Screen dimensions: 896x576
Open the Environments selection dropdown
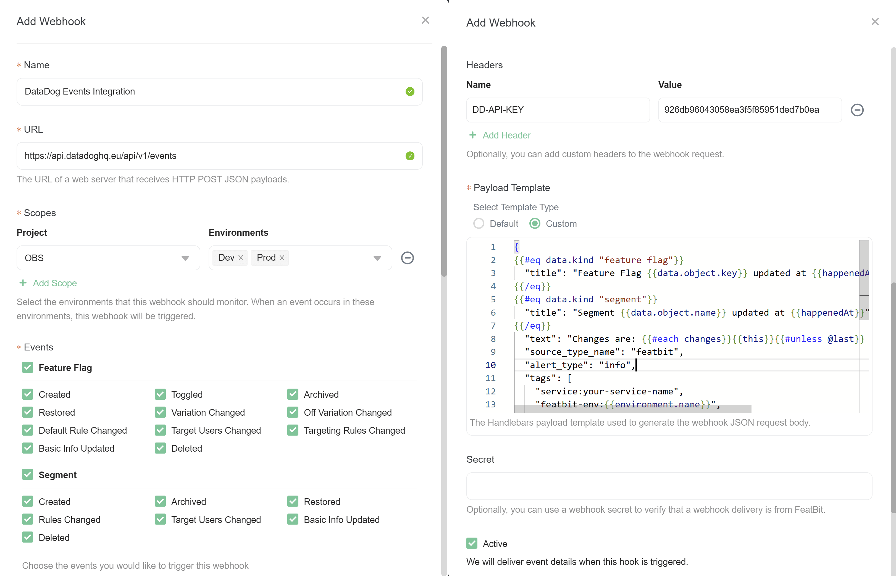click(x=377, y=258)
